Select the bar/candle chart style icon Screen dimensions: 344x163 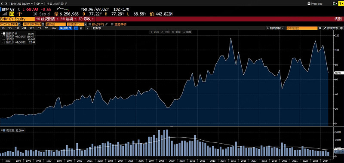(81, 28)
